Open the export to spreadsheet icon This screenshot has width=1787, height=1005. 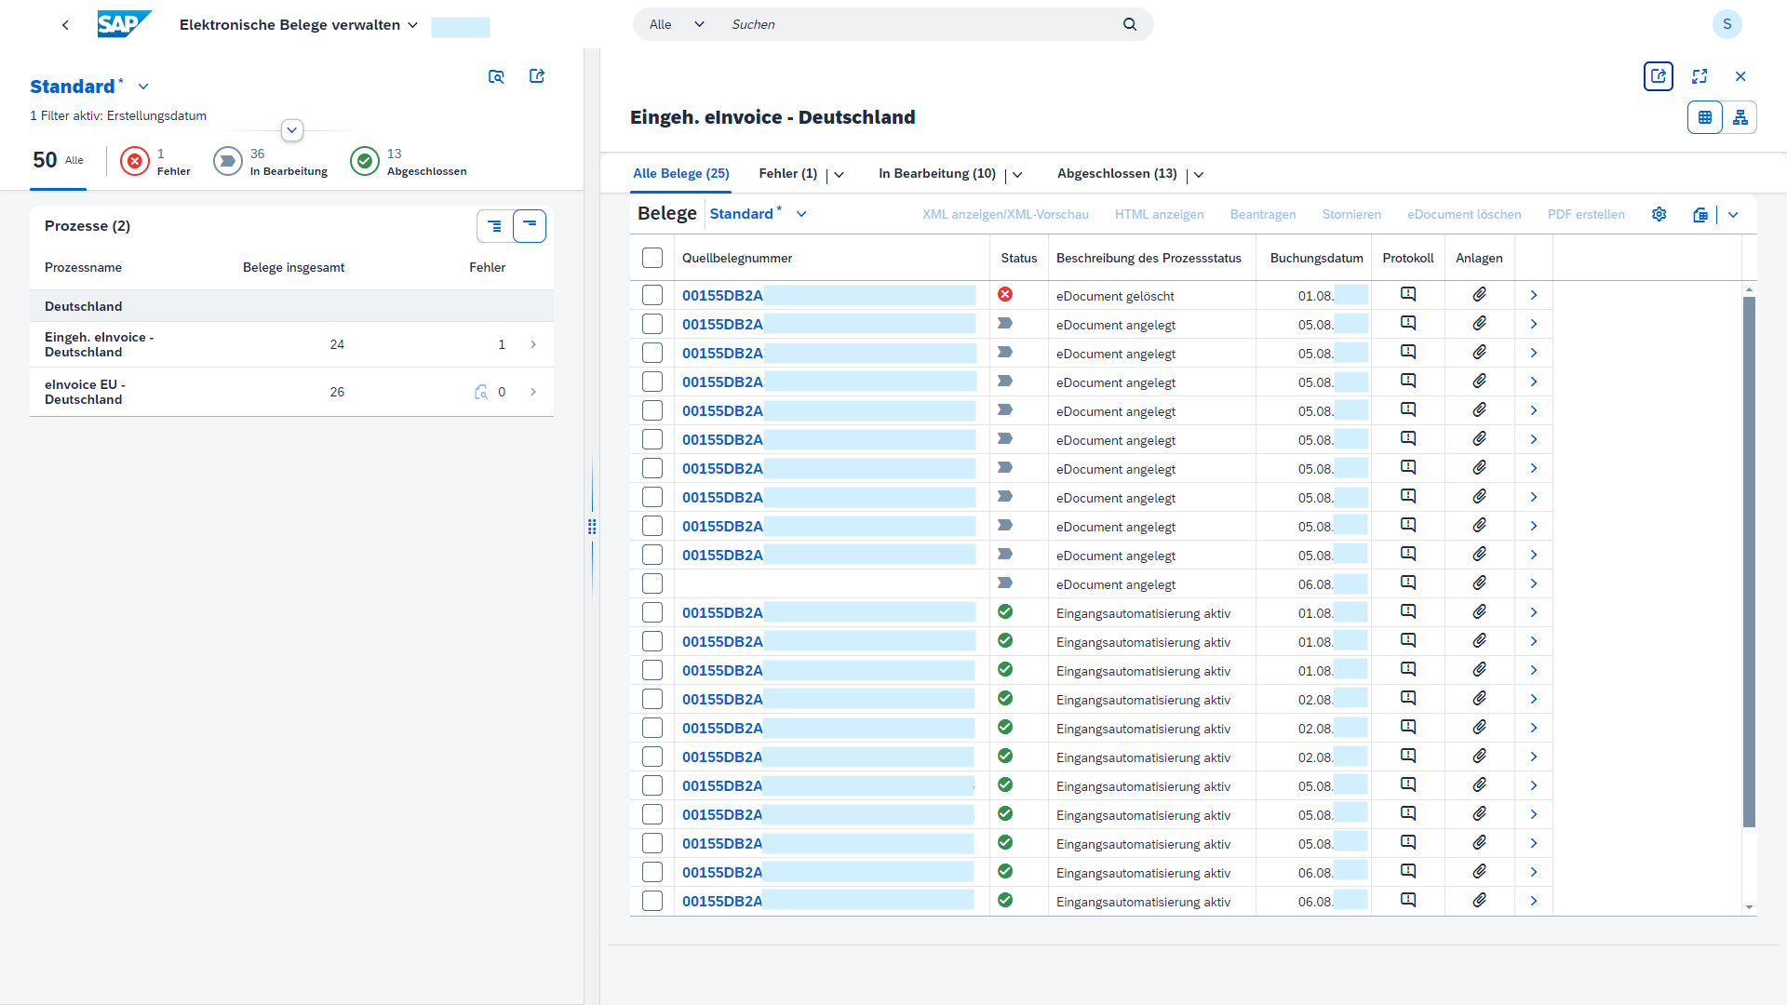point(1700,214)
